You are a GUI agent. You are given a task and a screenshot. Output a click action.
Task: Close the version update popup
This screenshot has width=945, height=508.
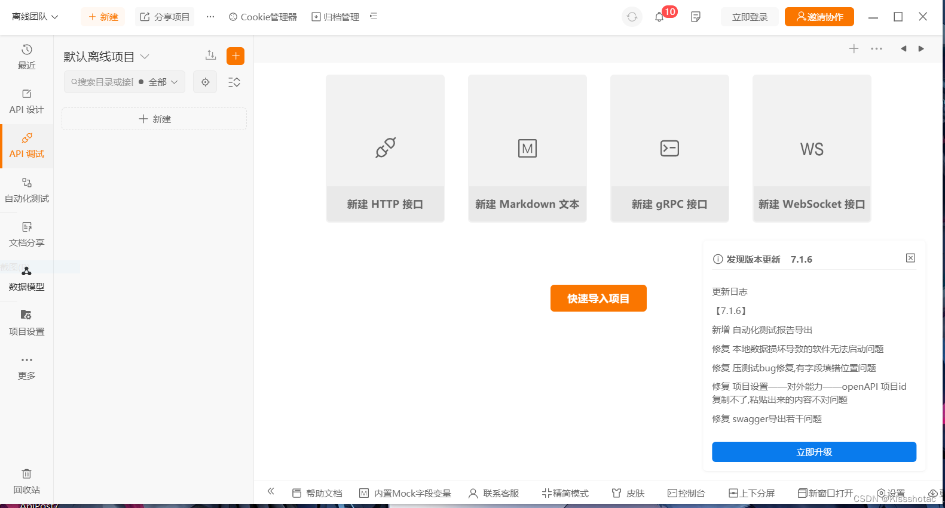[910, 258]
